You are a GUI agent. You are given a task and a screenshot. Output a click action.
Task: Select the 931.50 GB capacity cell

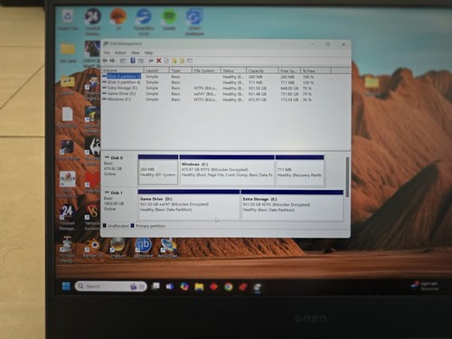[257, 89]
